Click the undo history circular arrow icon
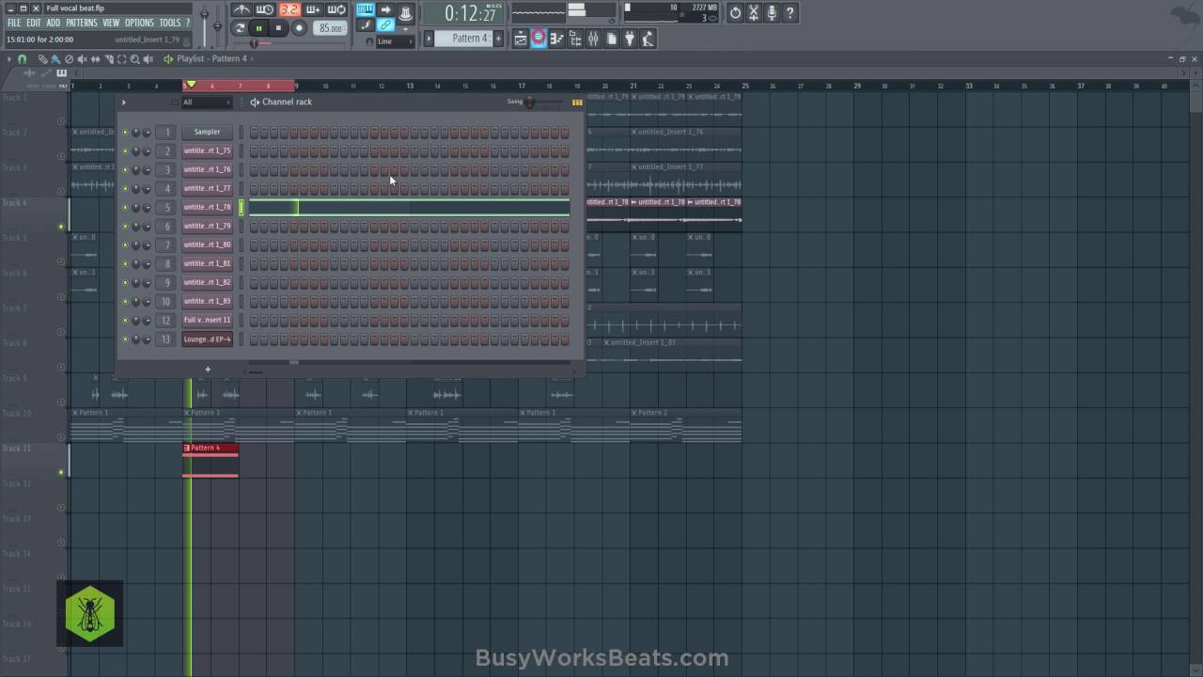The image size is (1203, 677). point(735,13)
